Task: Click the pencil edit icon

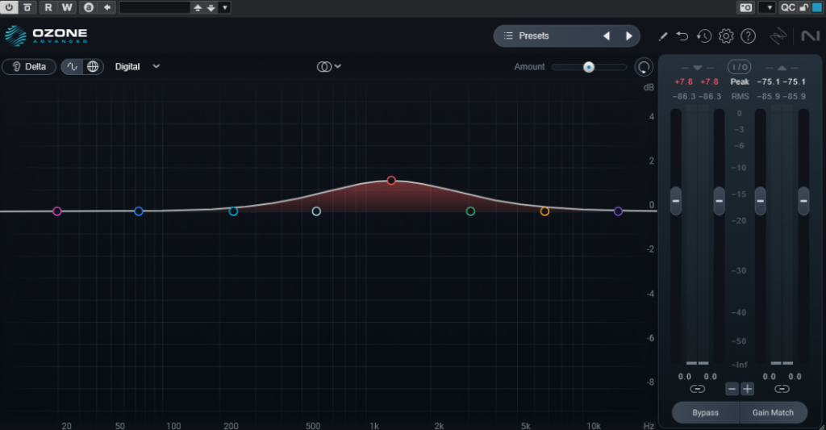Action: (663, 36)
